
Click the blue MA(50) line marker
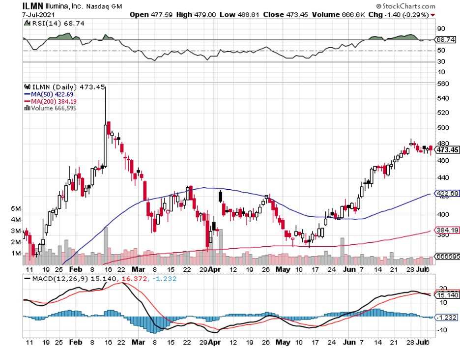coord(27,94)
